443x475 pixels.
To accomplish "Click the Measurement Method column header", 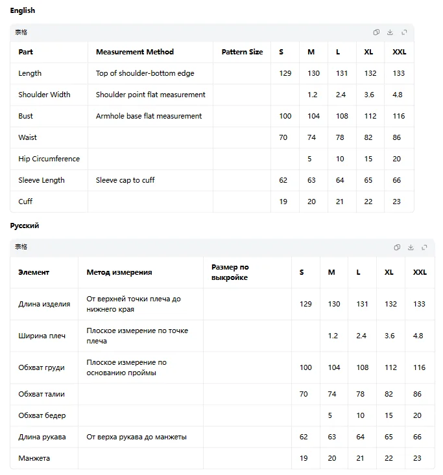I will (135, 52).
